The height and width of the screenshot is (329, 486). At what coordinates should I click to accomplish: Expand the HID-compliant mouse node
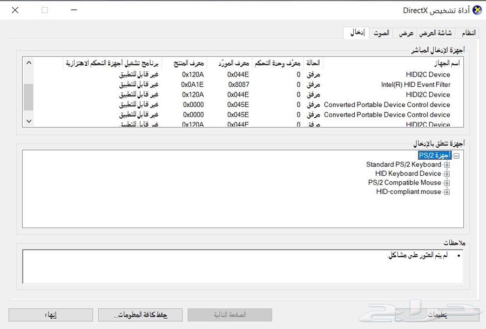coord(447,191)
